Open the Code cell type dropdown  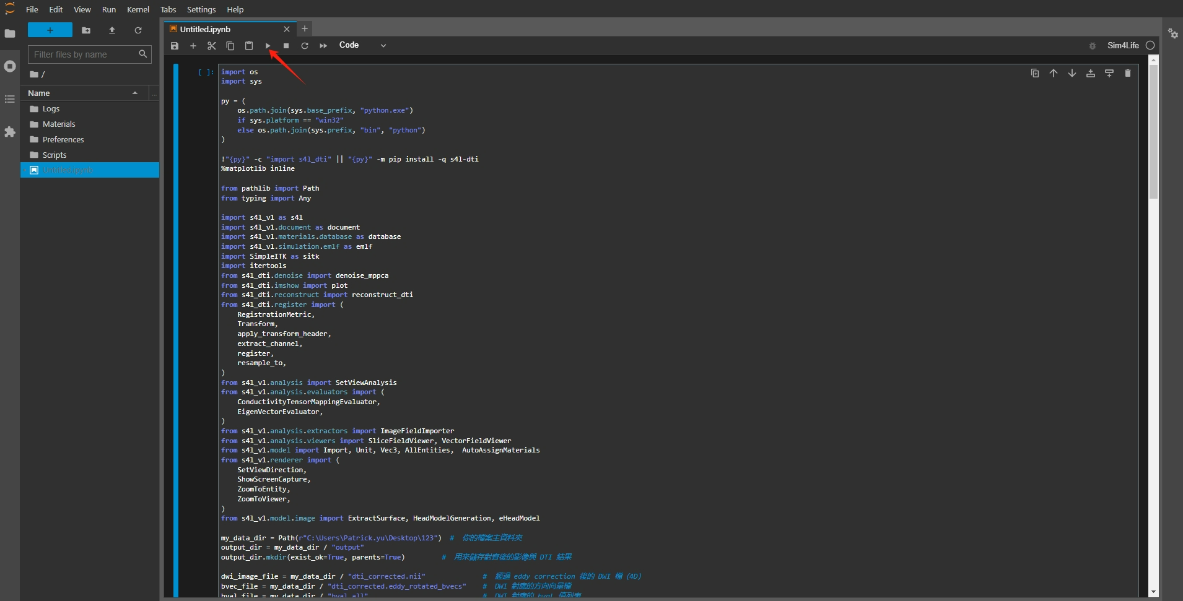tap(362, 45)
